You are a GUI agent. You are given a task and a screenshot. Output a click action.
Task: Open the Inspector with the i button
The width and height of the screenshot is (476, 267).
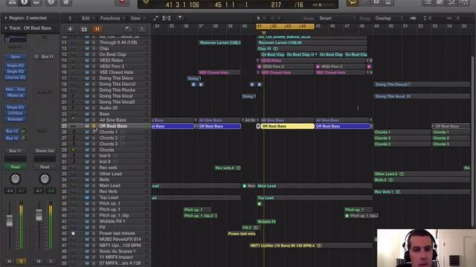coord(25,2)
